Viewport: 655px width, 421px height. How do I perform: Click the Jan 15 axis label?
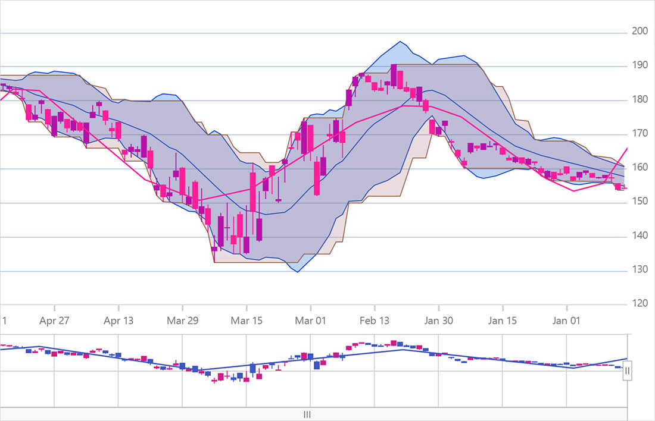(503, 321)
